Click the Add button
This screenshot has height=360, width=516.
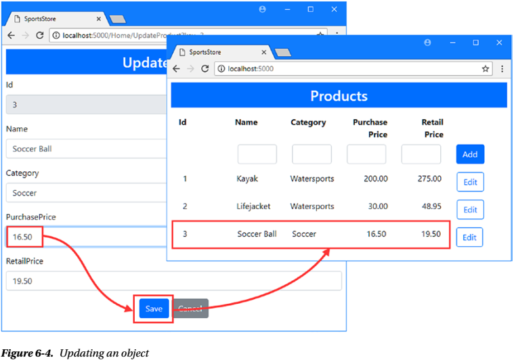pyautogui.click(x=470, y=154)
